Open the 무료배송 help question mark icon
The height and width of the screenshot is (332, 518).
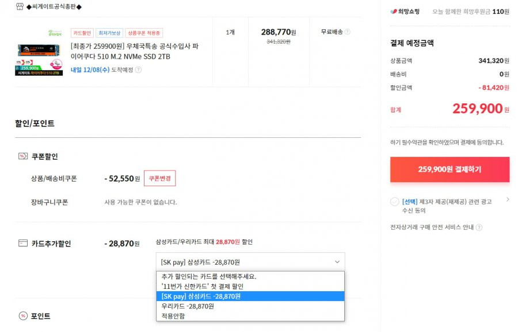(348, 32)
